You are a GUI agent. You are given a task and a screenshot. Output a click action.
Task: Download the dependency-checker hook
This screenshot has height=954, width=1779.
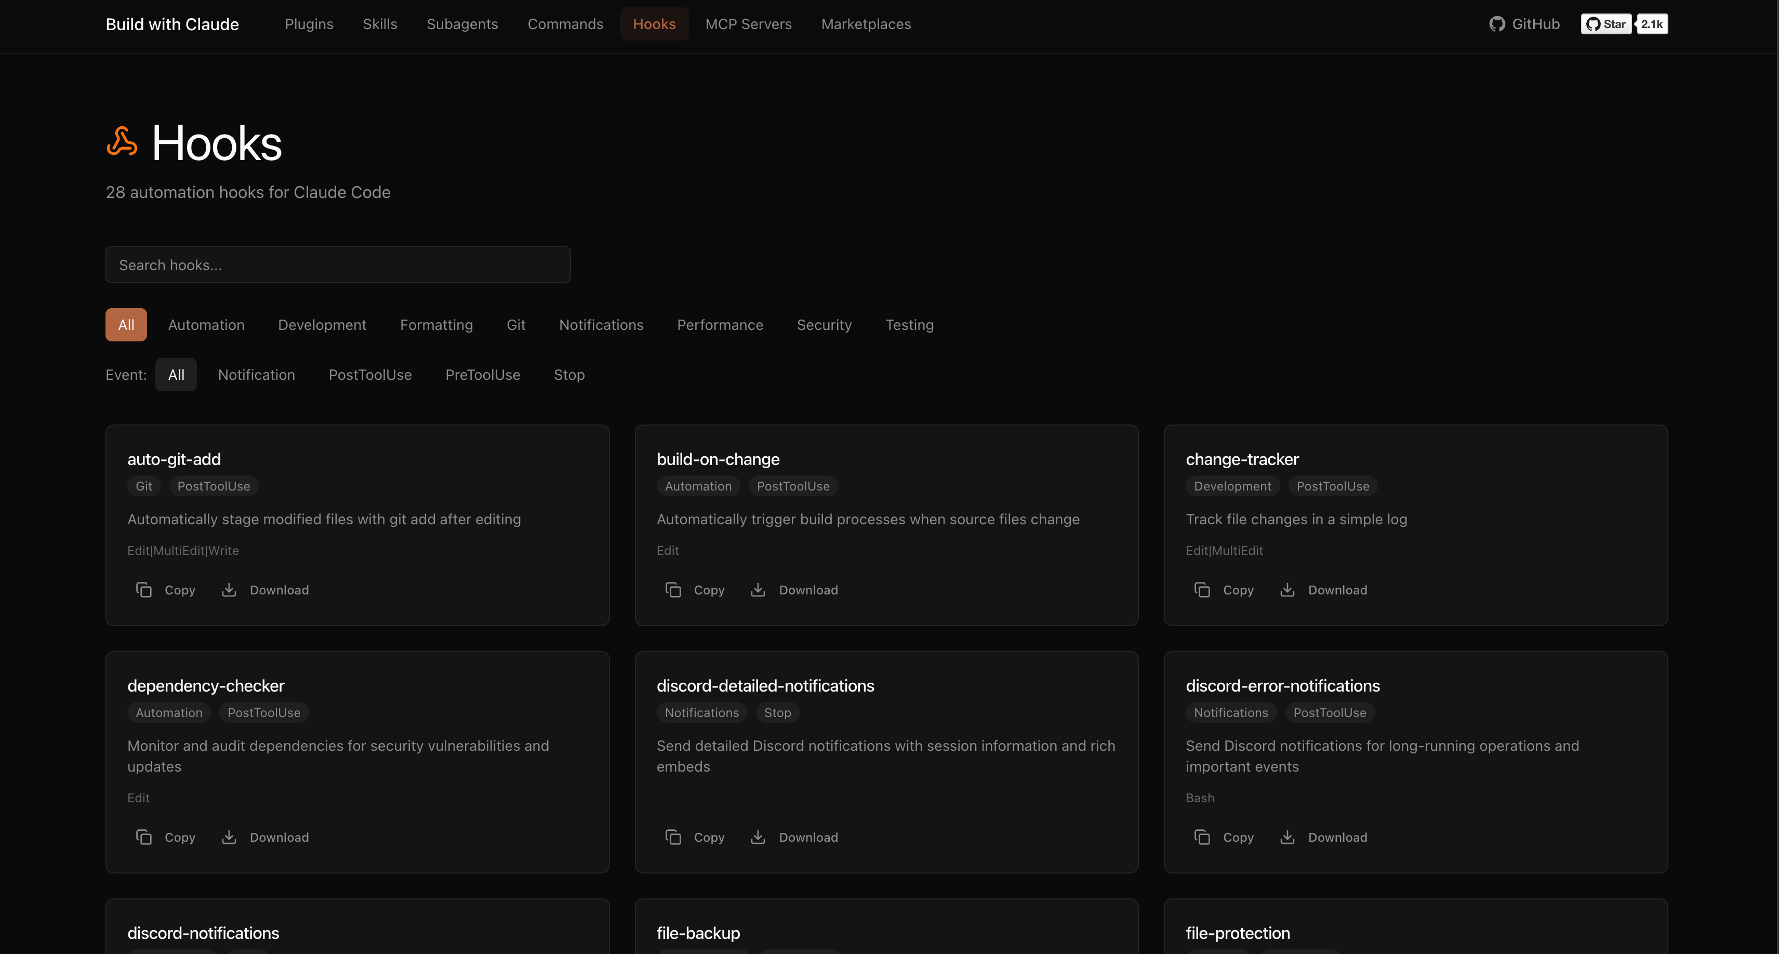tap(265, 837)
